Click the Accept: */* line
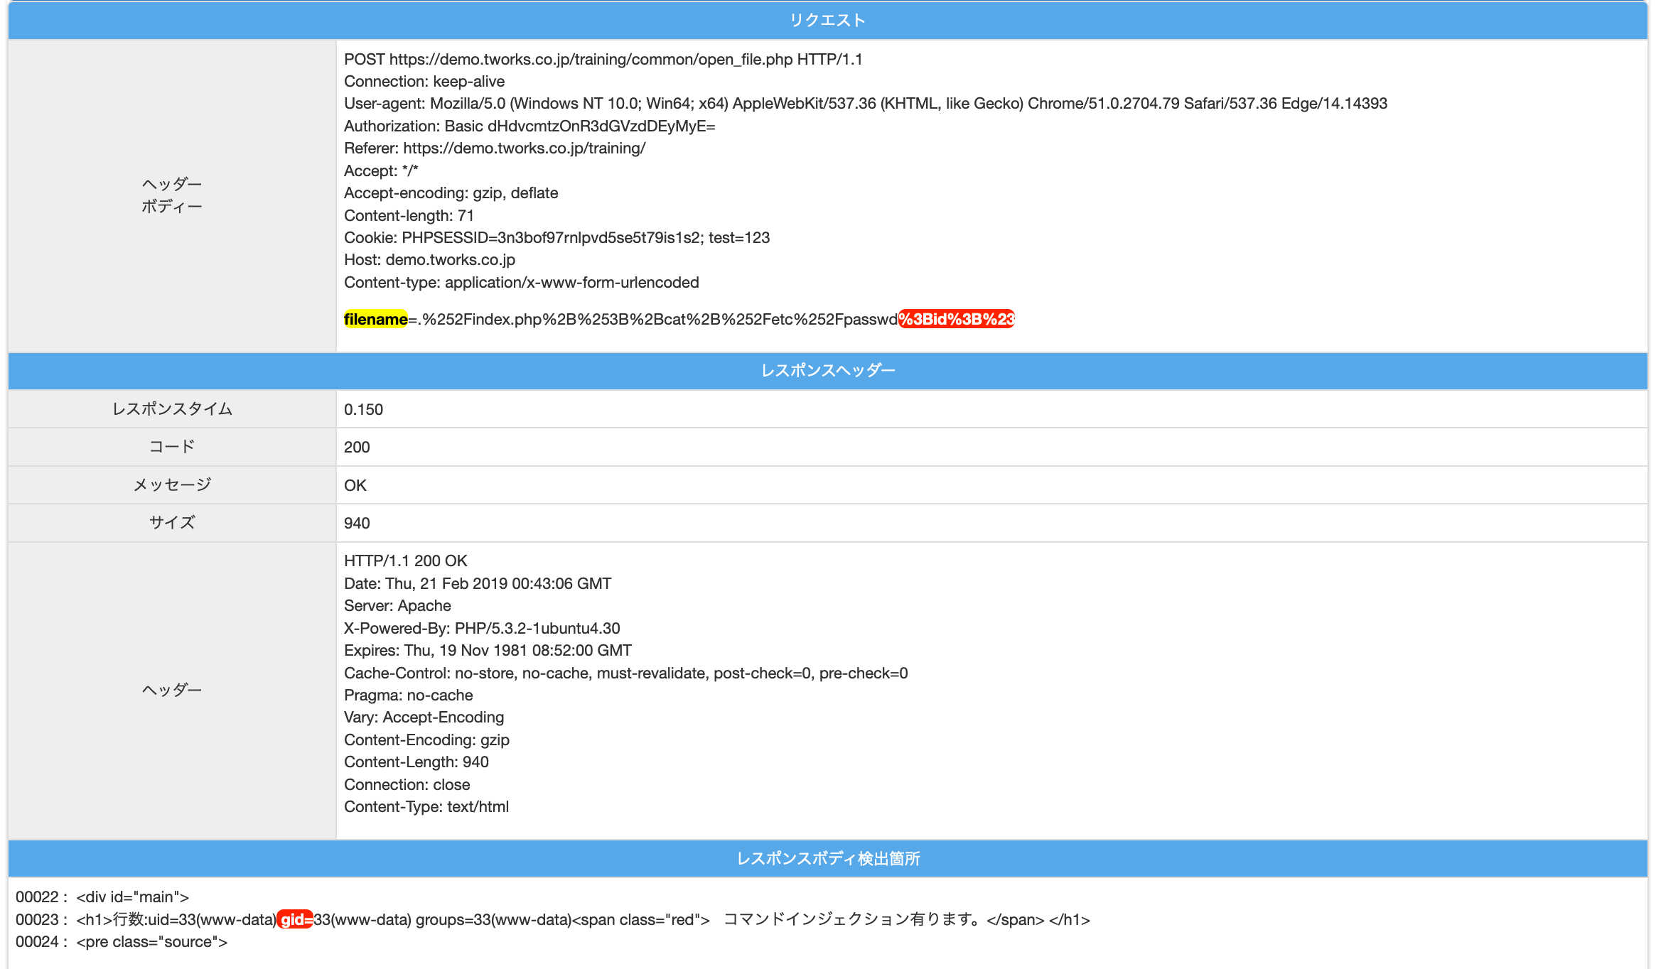 pos(381,170)
